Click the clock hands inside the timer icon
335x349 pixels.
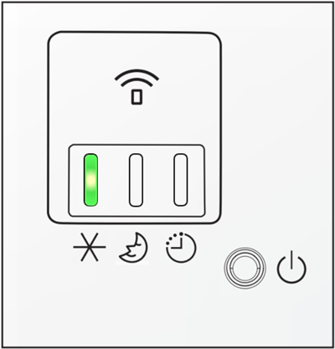click(179, 244)
